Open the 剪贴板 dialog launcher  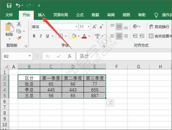point(26,46)
